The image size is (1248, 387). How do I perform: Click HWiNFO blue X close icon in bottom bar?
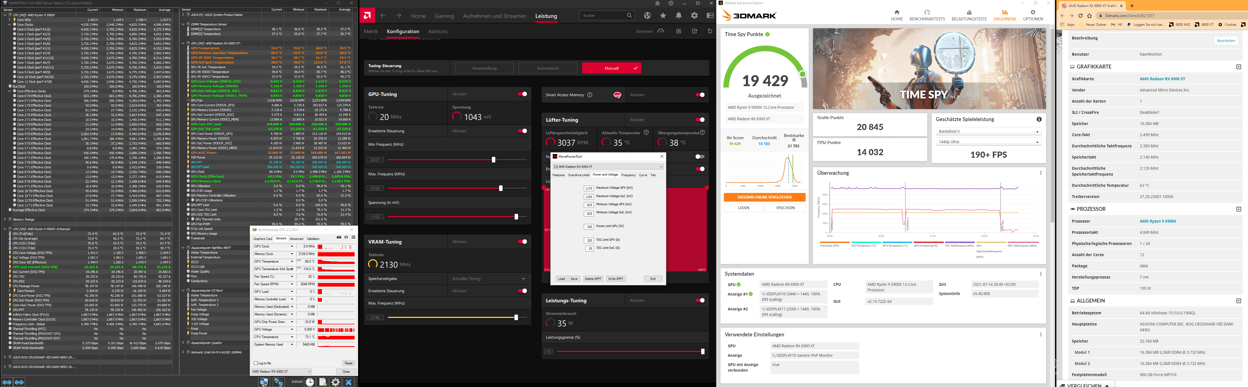coord(348,382)
